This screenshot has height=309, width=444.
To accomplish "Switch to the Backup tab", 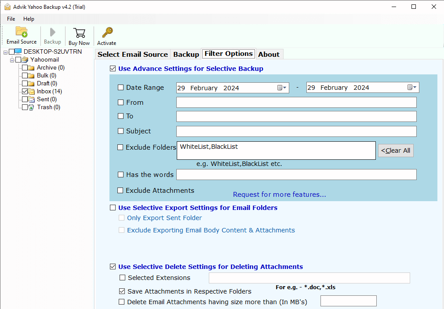I will pyautogui.click(x=186, y=55).
